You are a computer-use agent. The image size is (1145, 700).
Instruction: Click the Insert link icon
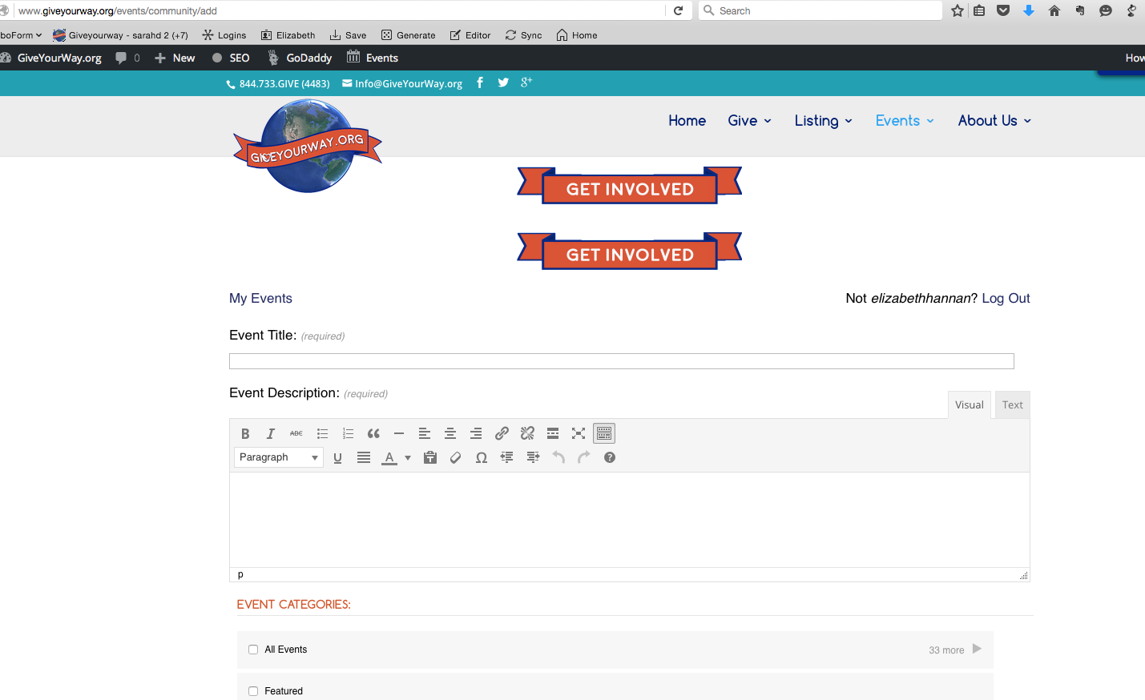502,433
